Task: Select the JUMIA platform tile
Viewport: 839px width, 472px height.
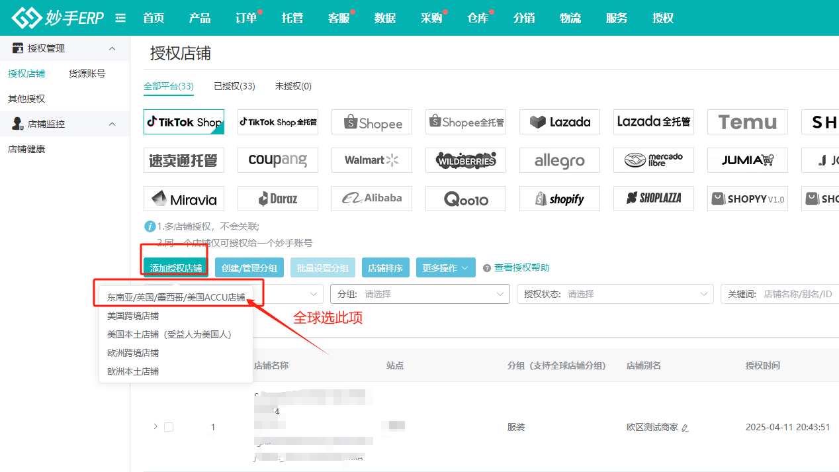Action: (748, 160)
